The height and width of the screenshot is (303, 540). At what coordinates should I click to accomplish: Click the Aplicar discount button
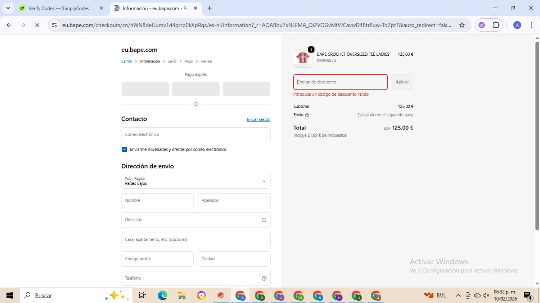tap(402, 82)
